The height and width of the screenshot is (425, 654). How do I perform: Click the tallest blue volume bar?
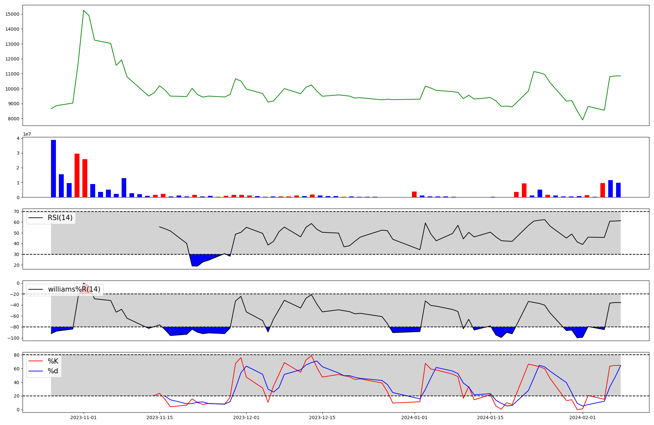pos(53,168)
